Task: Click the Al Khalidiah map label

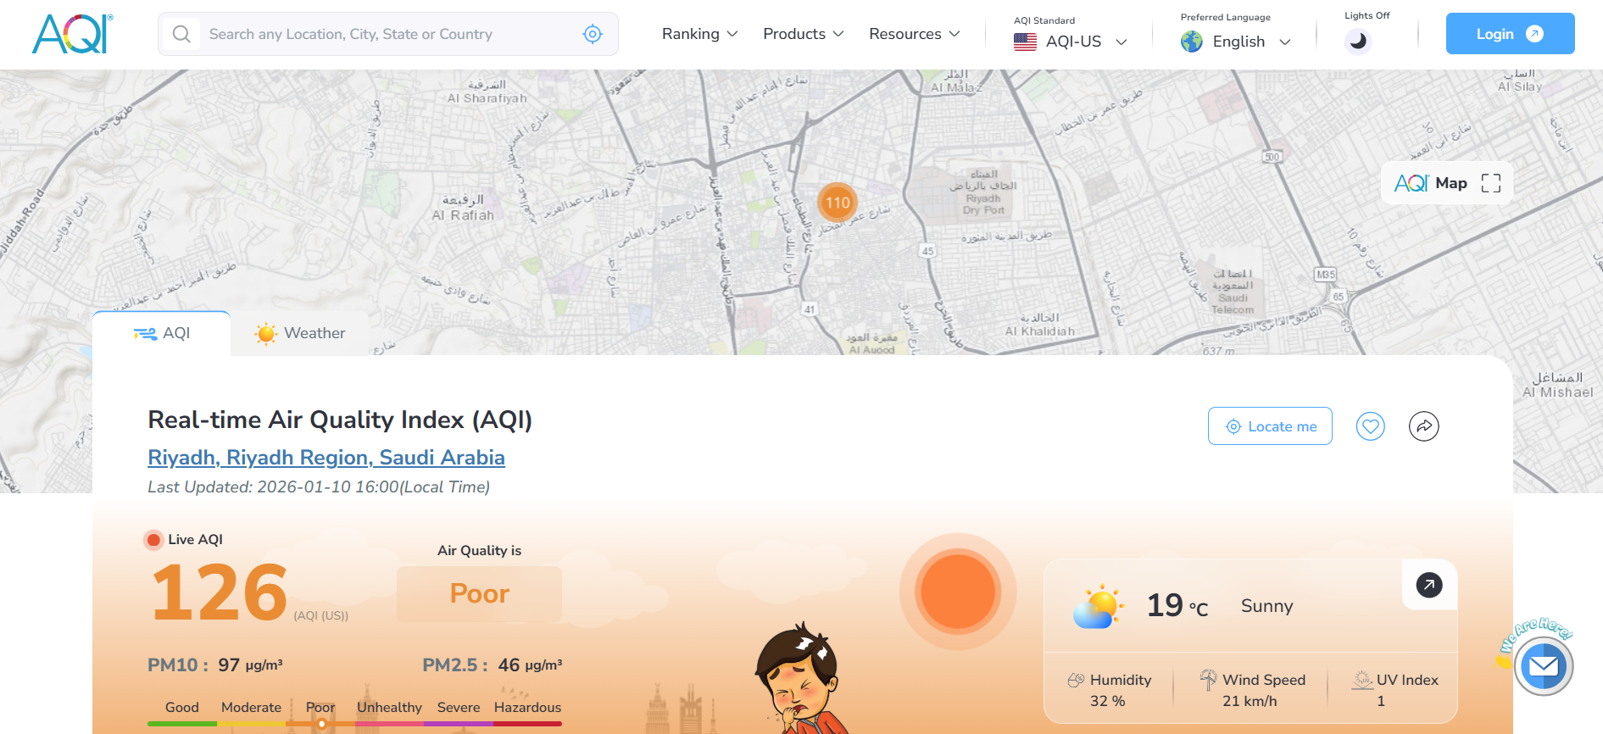Action: 1040,325
